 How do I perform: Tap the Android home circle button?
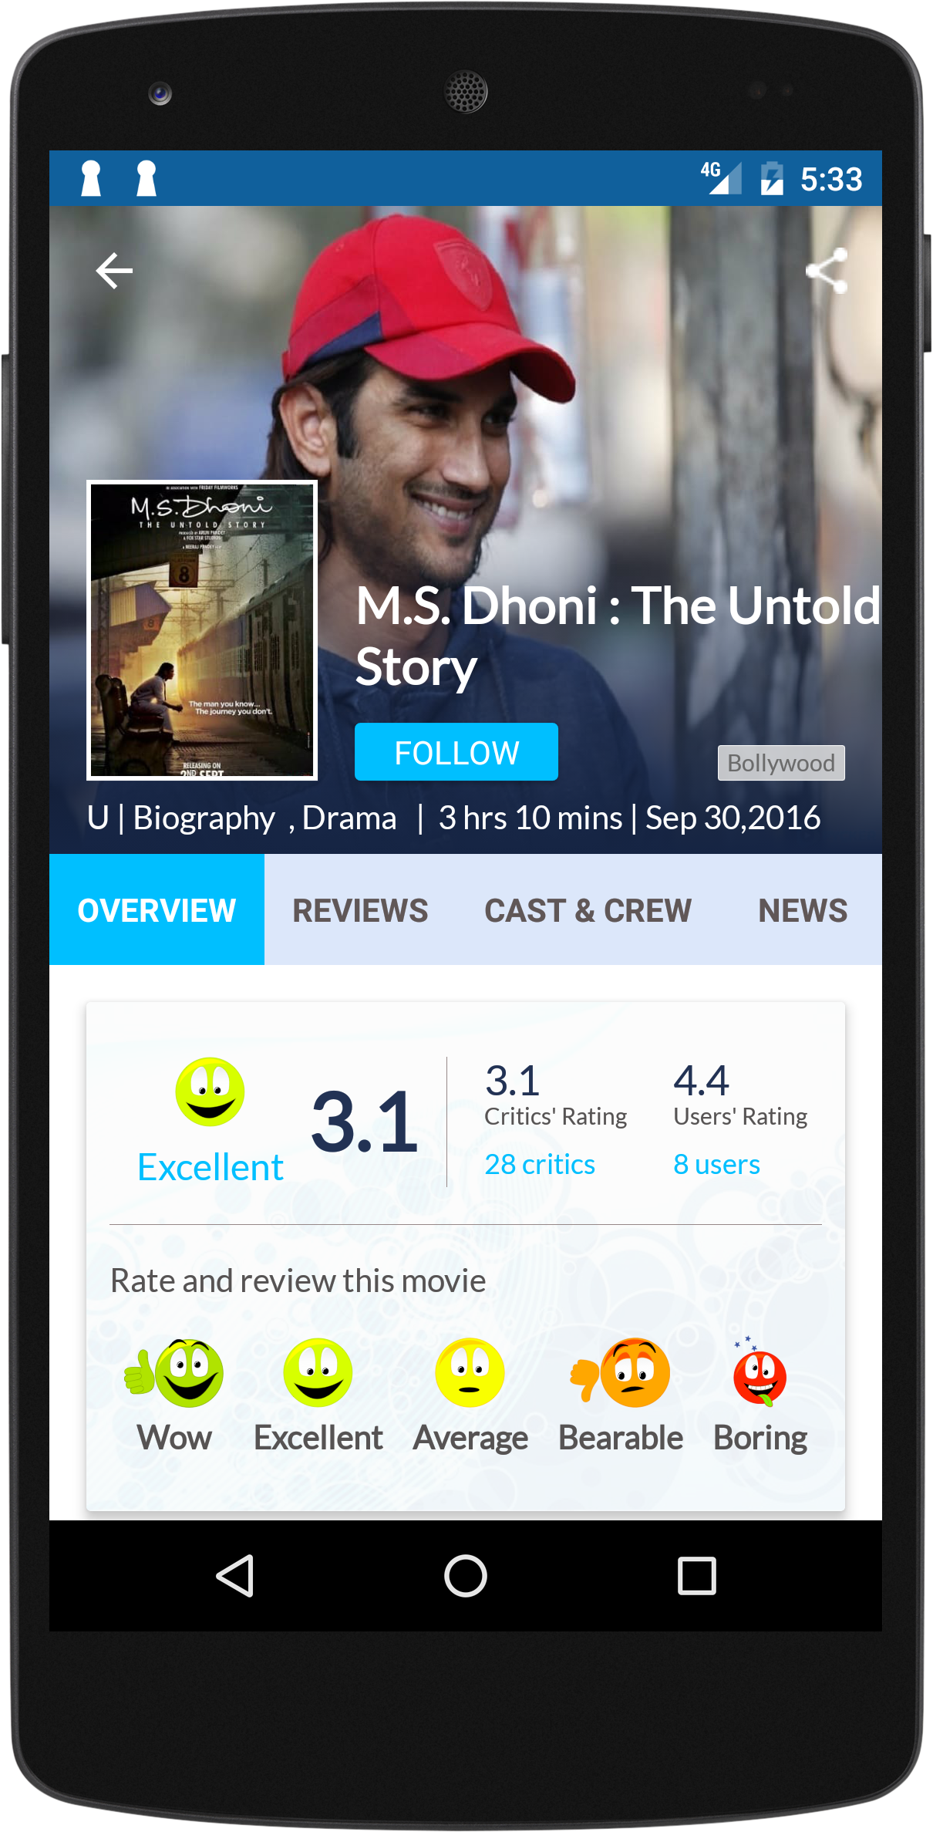tap(466, 1575)
